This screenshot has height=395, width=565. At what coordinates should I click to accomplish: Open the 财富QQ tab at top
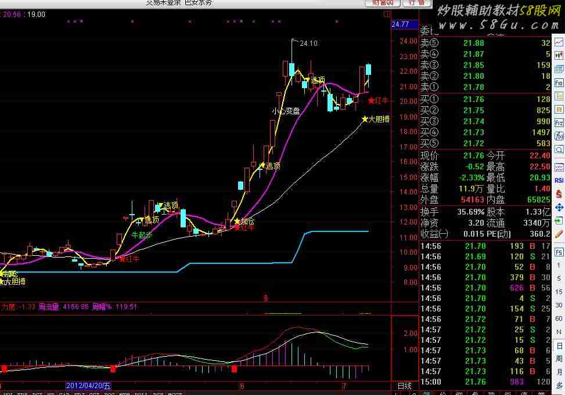pyautogui.click(x=382, y=3)
